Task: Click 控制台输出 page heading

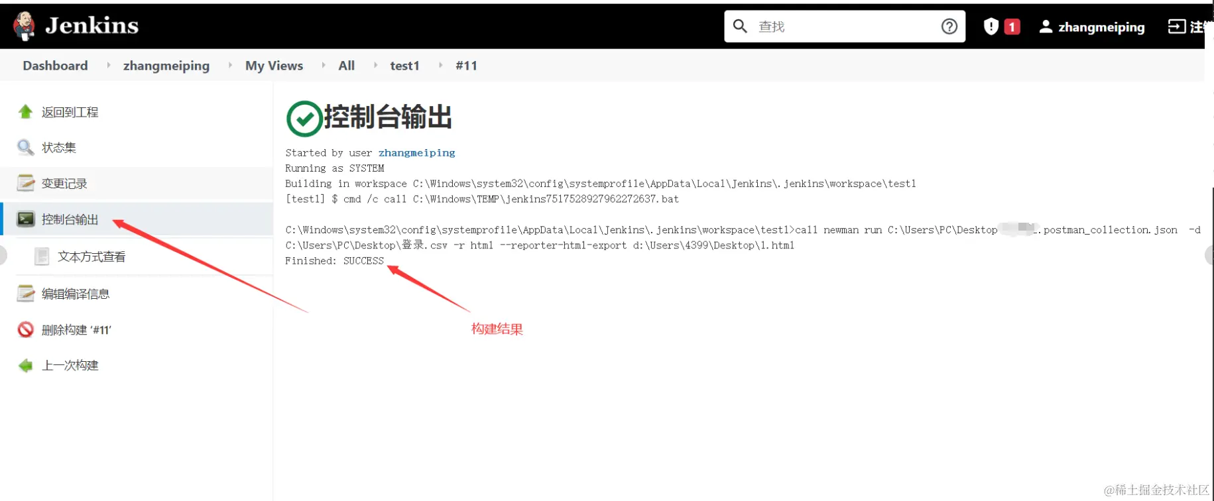Action: 388,117
